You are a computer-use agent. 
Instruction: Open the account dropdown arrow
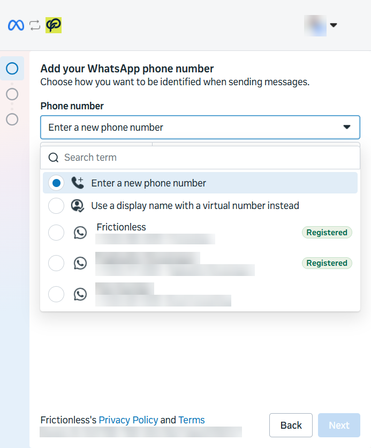click(x=334, y=25)
